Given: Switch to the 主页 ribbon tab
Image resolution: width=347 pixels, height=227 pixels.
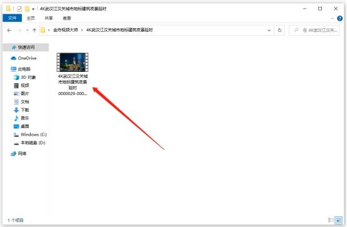Looking at the screenshot, I should (x=31, y=18).
